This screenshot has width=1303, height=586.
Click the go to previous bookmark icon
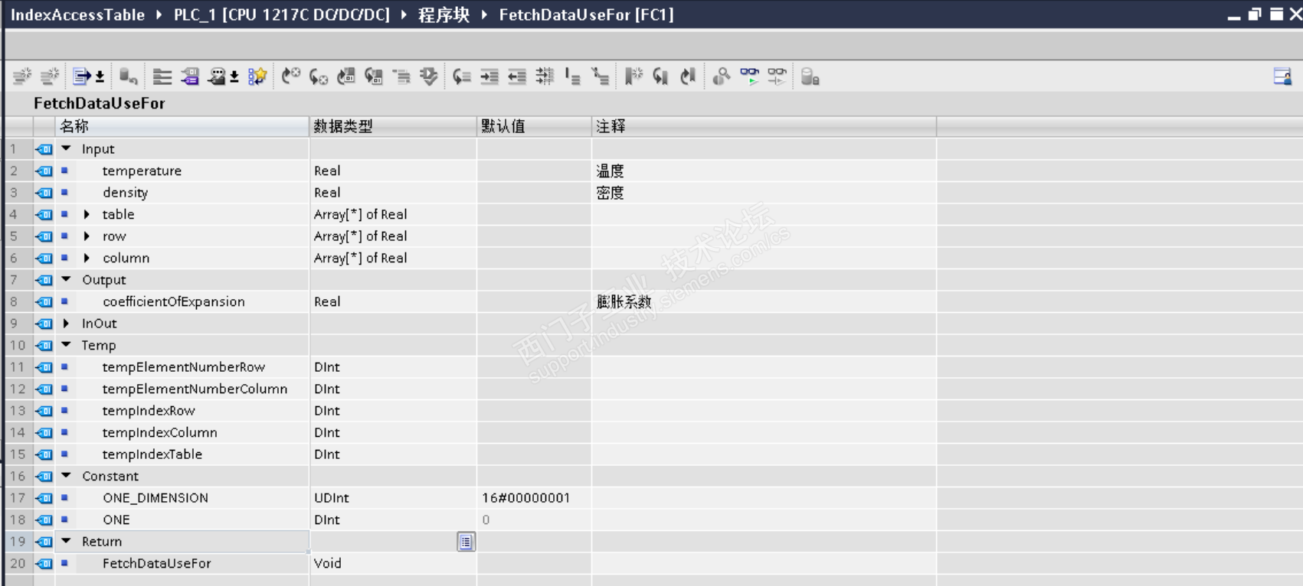(x=688, y=77)
